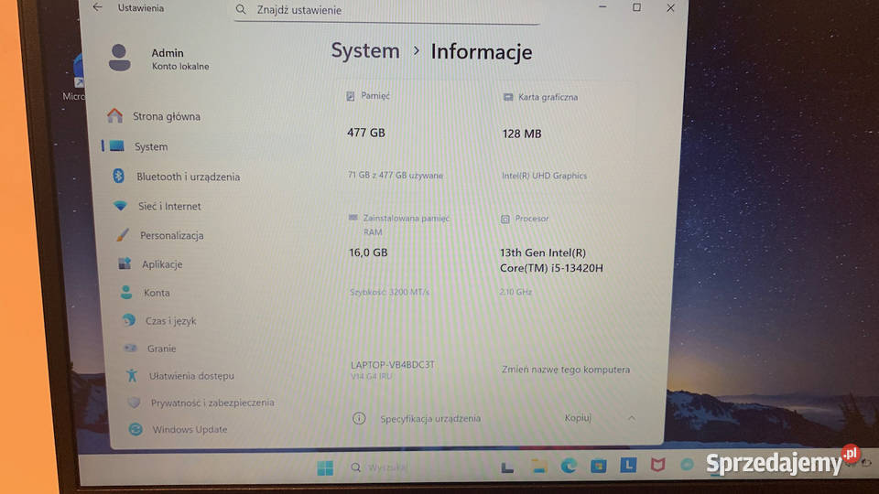Click Szybkość 3200 MT/s text
Viewport: 879px width, 494px height.
tap(390, 292)
